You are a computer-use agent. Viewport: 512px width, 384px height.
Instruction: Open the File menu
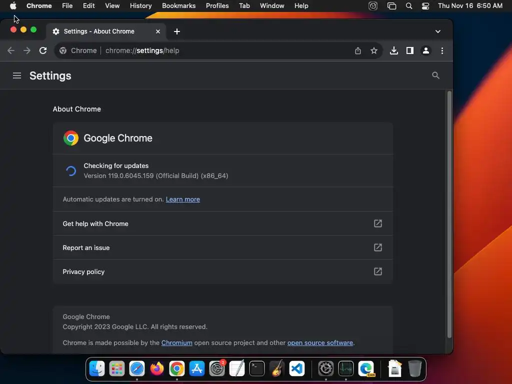pos(67,5)
